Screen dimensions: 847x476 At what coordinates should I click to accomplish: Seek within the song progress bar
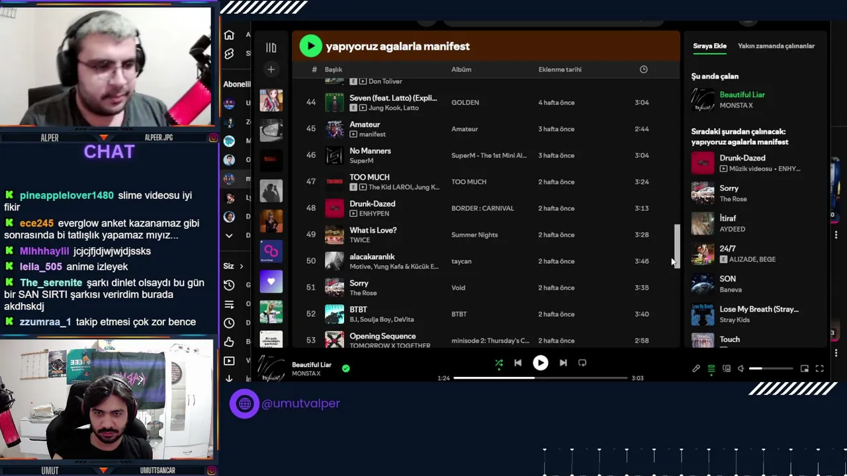[x=540, y=378]
